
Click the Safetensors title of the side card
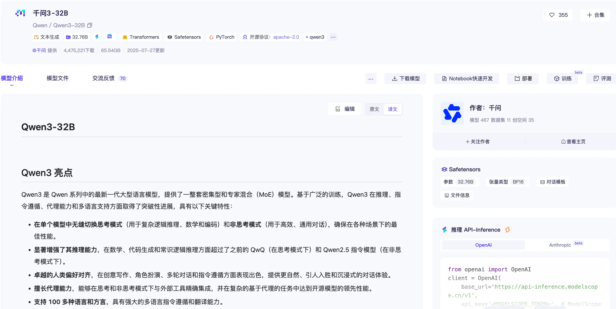[x=464, y=169]
